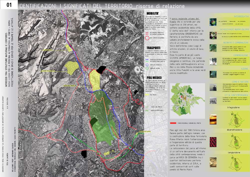Screen dimensions: 250x177
Task: Click the green Parco del Pineto legend swatch
Action: (147, 107)
